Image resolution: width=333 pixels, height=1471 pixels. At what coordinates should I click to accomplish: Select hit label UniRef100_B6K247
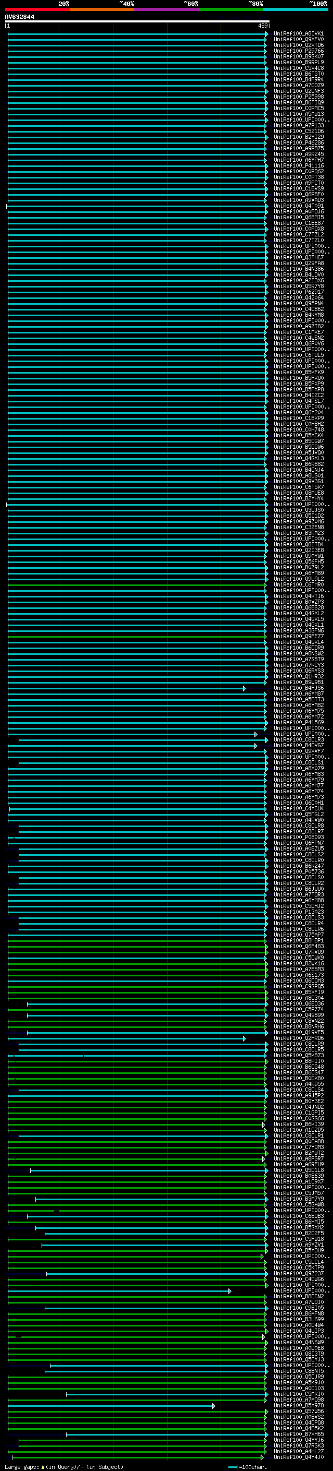(x=298, y=866)
